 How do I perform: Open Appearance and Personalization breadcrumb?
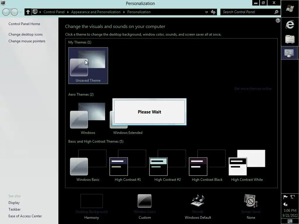(96, 12)
